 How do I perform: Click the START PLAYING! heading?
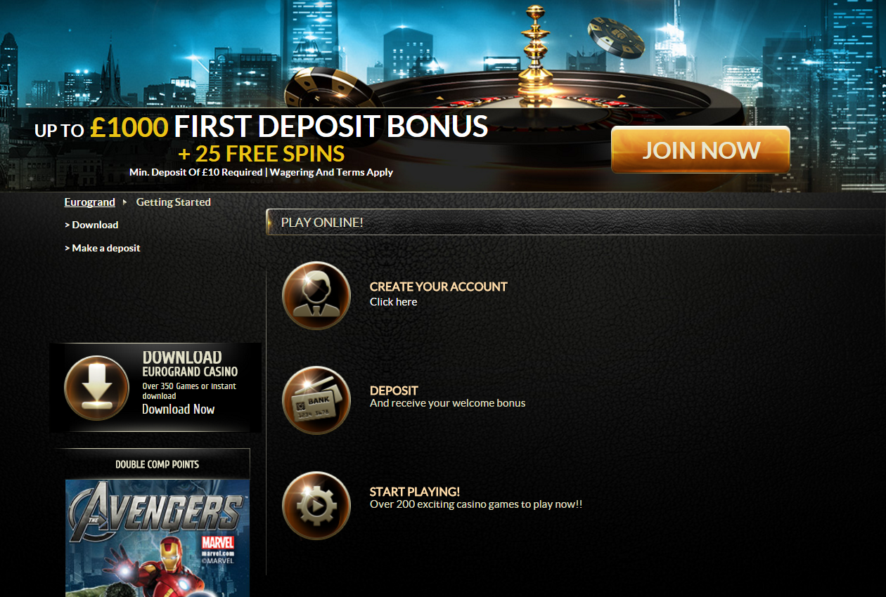click(415, 492)
